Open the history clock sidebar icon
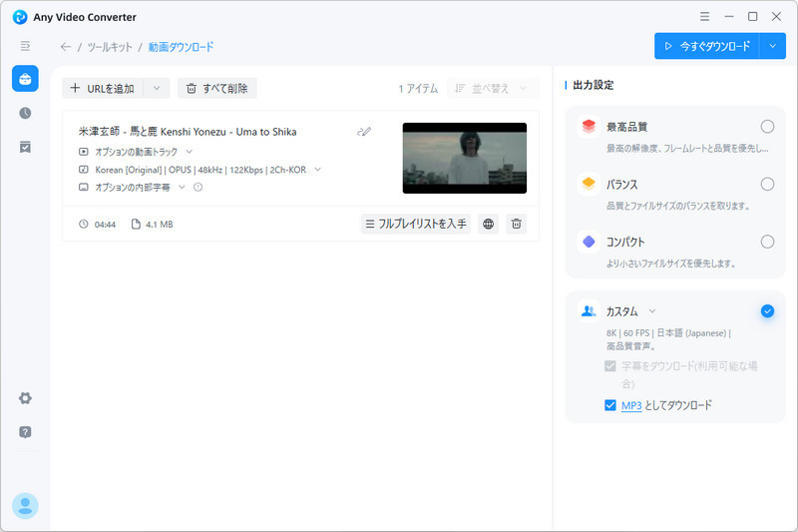Viewport: 798px width, 532px height. tap(25, 113)
